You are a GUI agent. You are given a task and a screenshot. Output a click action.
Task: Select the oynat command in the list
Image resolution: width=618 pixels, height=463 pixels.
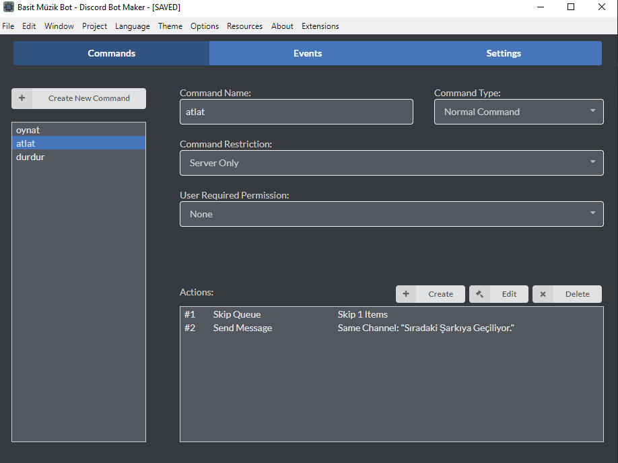[79, 130]
